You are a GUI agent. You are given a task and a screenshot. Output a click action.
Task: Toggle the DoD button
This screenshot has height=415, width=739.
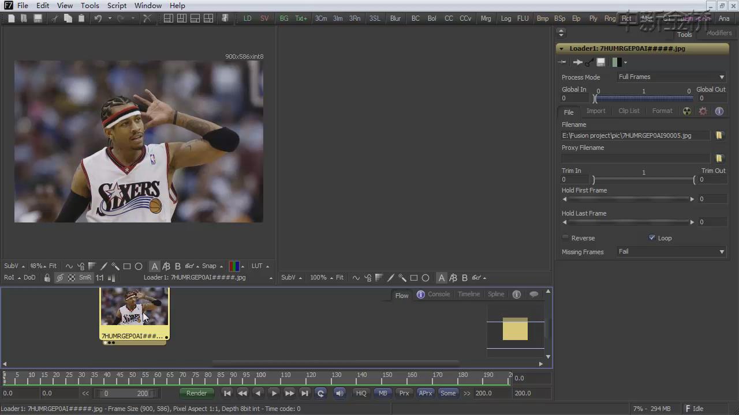coord(29,278)
